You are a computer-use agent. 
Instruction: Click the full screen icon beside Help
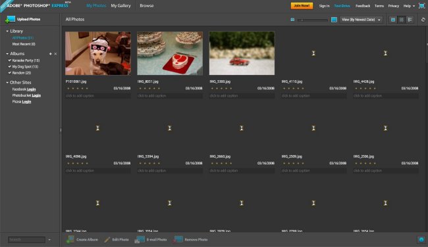pos(421,6)
